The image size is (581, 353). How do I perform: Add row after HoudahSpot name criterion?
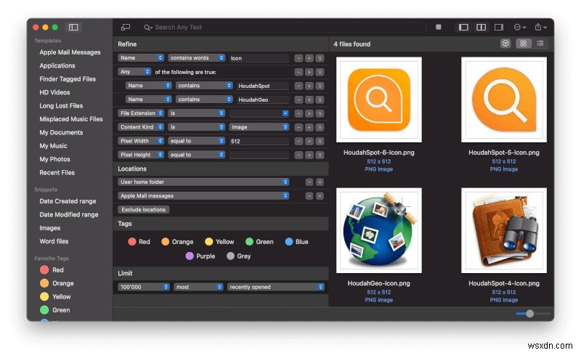[x=309, y=86]
